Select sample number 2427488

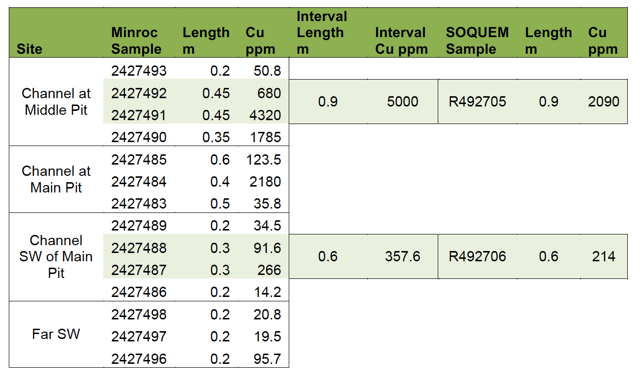point(139,248)
